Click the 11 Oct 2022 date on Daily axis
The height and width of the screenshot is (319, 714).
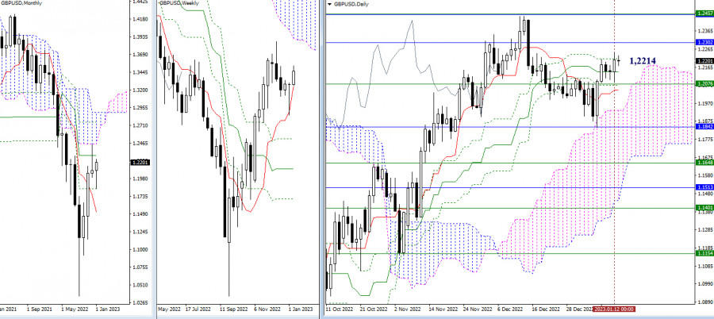tap(338, 309)
